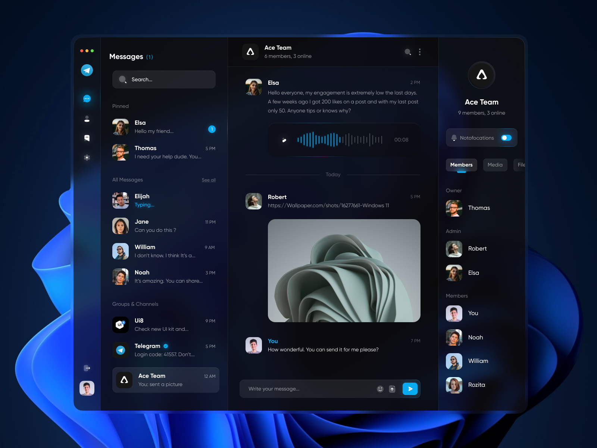
Task: Click the Telegram channel avatar
Action: 121,350
